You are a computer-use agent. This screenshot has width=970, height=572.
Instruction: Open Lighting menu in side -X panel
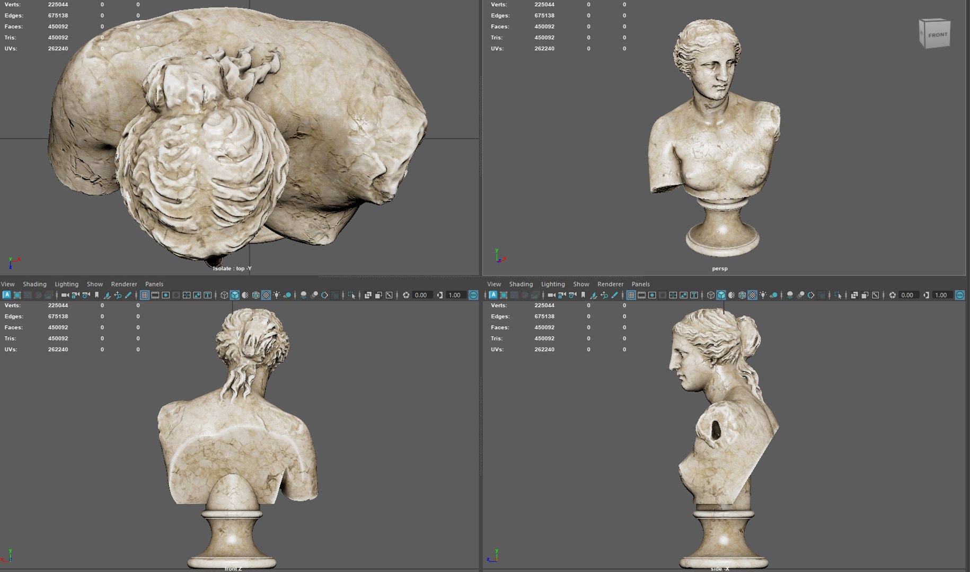tap(553, 284)
